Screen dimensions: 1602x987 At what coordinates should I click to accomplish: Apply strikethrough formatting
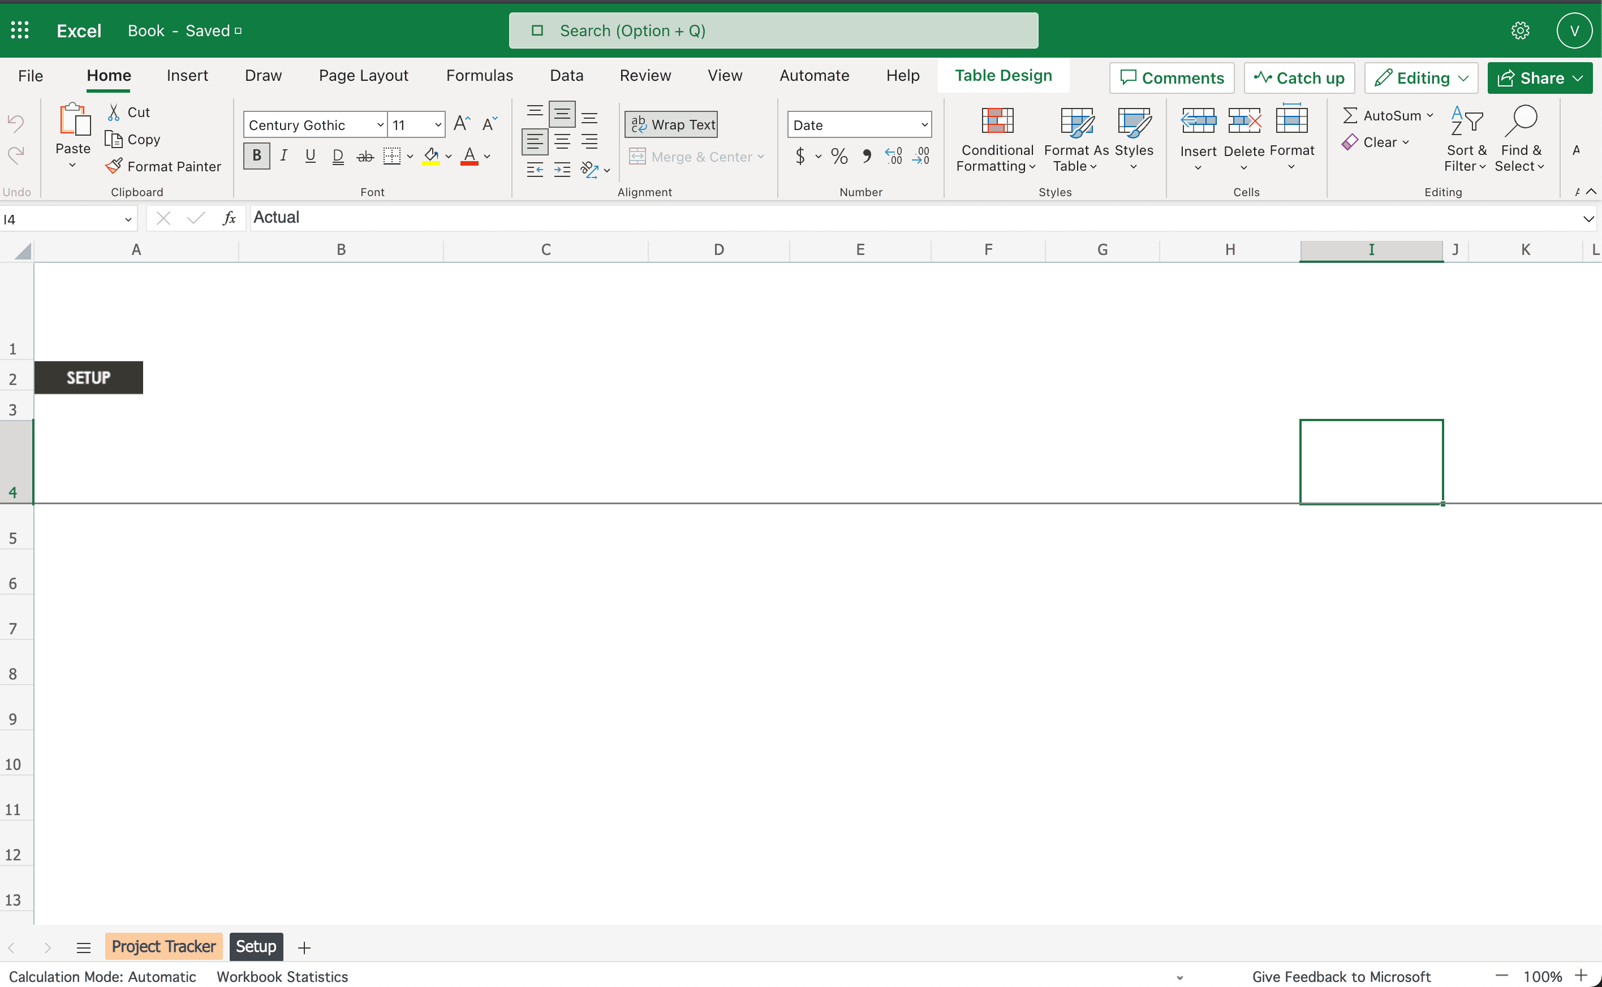coord(365,156)
